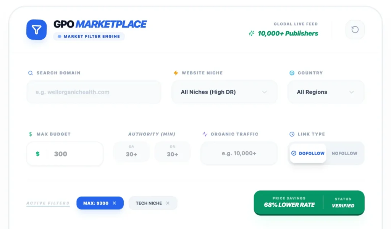Click the sparkle icon beside 10,000+ Publishers
Viewport: 391px width, 229px height.
(251, 34)
